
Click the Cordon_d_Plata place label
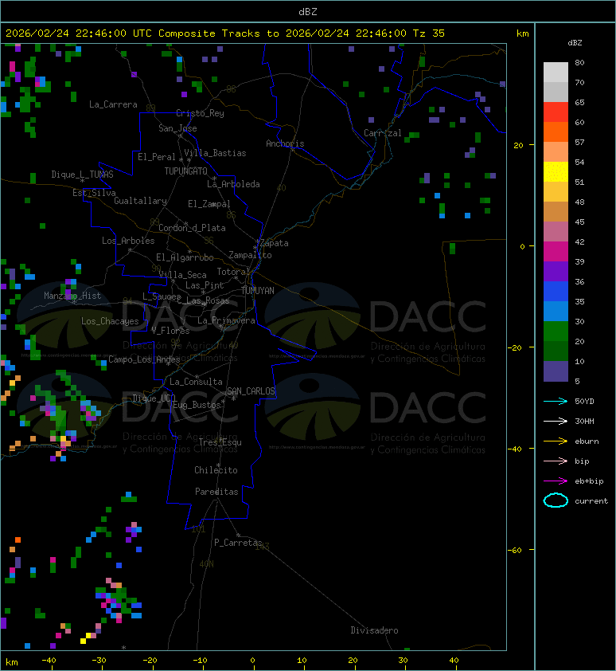point(192,228)
